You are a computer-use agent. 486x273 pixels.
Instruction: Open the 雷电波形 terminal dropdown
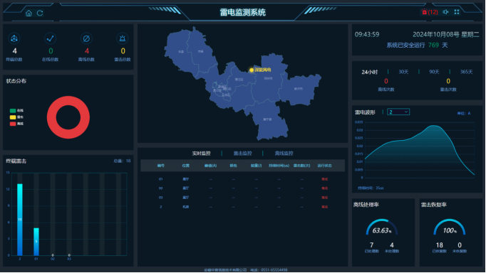pos(398,112)
